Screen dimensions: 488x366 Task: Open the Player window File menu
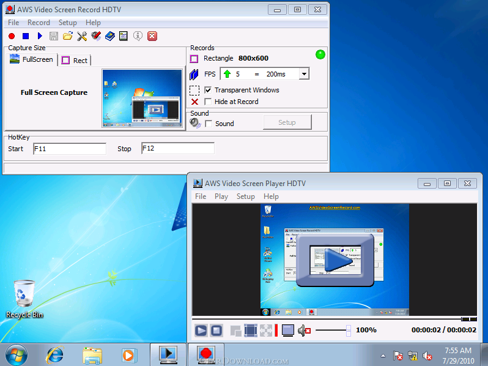(x=201, y=196)
